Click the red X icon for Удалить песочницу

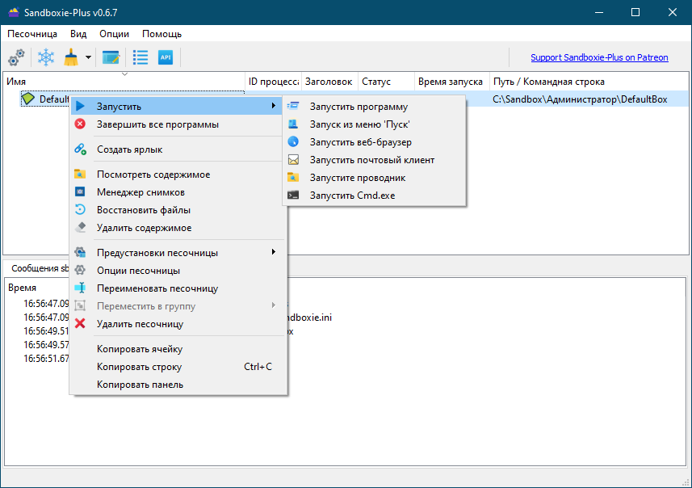pos(80,324)
